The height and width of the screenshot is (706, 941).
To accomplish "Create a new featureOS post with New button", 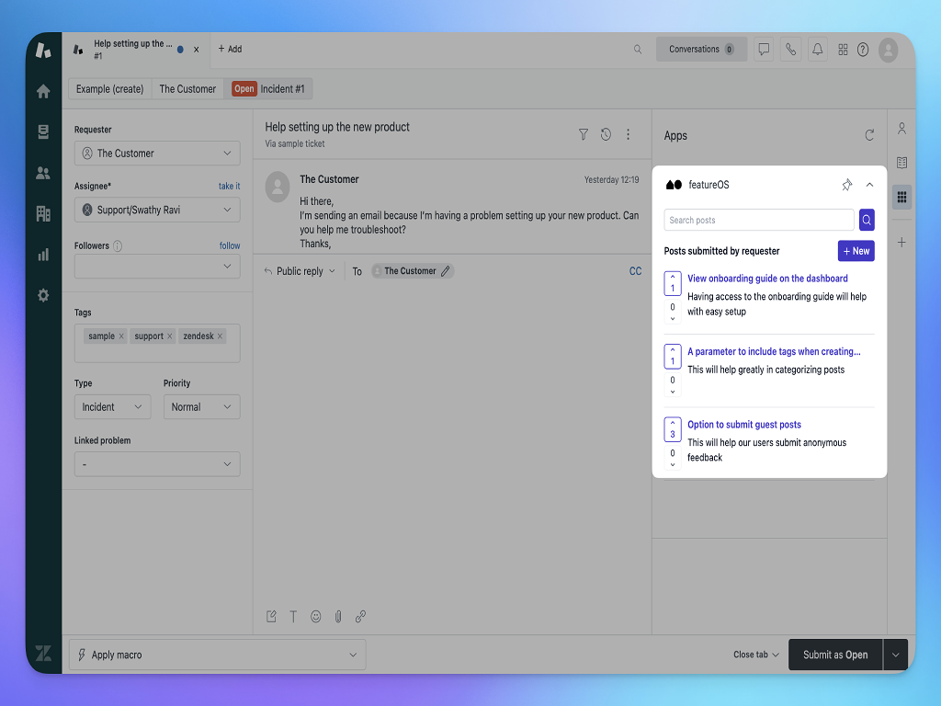I will (x=856, y=251).
